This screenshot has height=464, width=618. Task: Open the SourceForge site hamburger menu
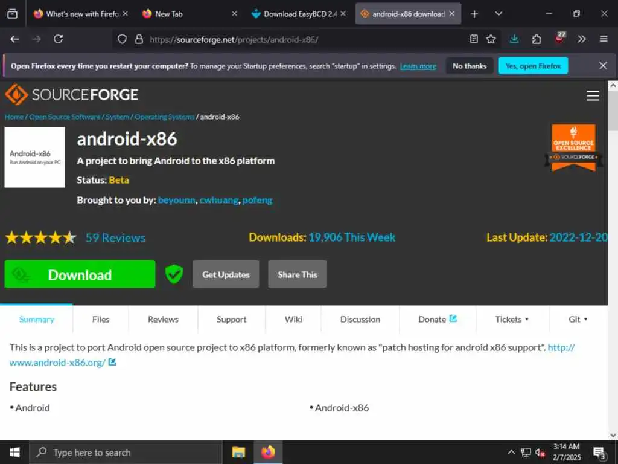pyautogui.click(x=593, y=95)
